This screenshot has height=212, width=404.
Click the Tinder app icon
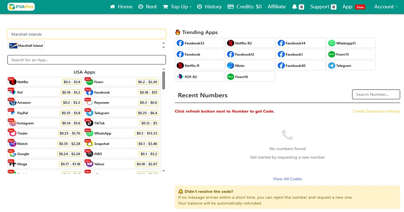pos(13,133)
